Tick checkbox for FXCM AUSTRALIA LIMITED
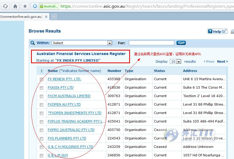This screenshot has height=159, width=234. point(41,96)
